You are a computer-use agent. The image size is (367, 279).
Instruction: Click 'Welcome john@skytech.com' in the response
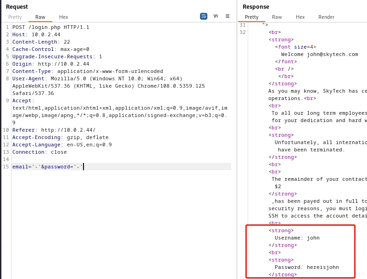point(319,54)
